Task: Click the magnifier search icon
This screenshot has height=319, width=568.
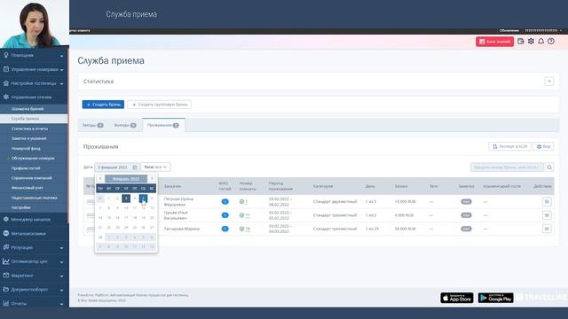Action: (549, 167)
